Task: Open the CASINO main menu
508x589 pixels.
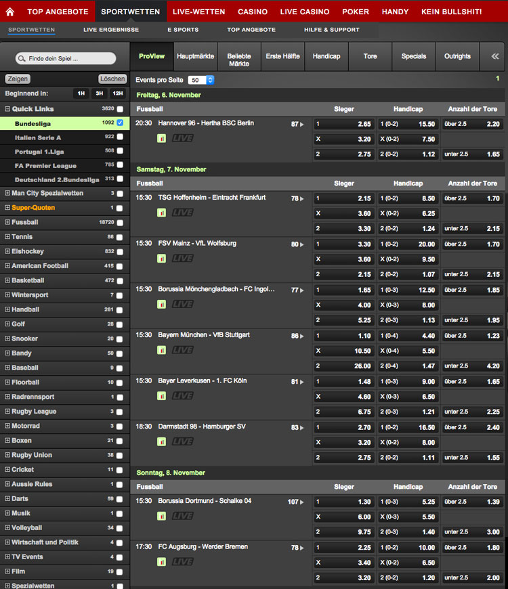Action: point(253,12)
